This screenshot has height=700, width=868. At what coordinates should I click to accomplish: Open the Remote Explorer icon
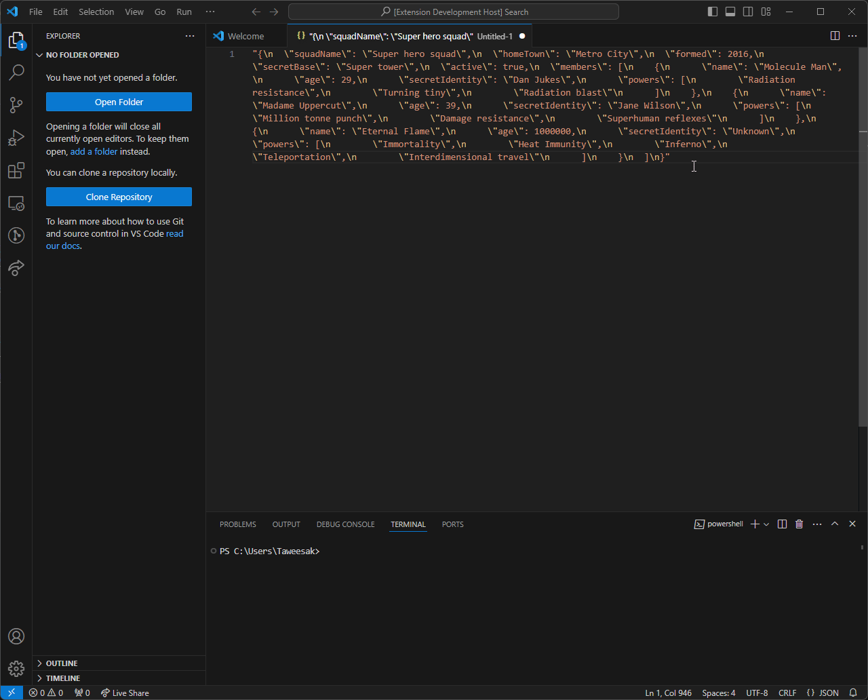click(x=16, y=203)
